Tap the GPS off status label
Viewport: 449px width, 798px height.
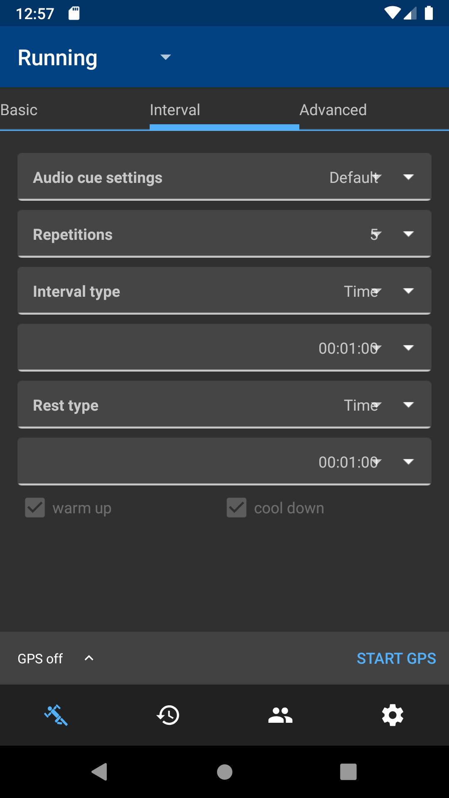click(x=40, y=658)
